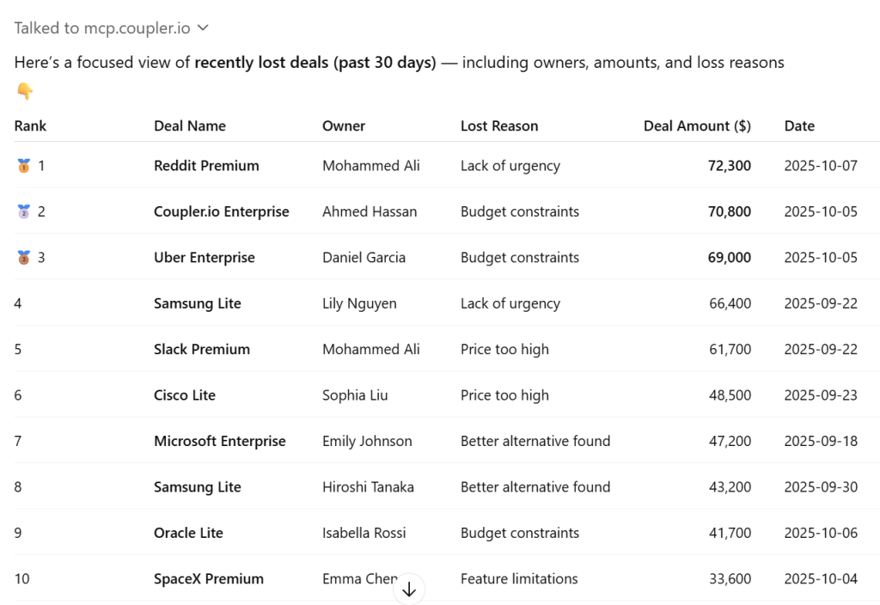Screen dimensions: 880x605
Task: Select the Reddit Premium deal name
Action: pyautogui.click(x=206, y=166)
